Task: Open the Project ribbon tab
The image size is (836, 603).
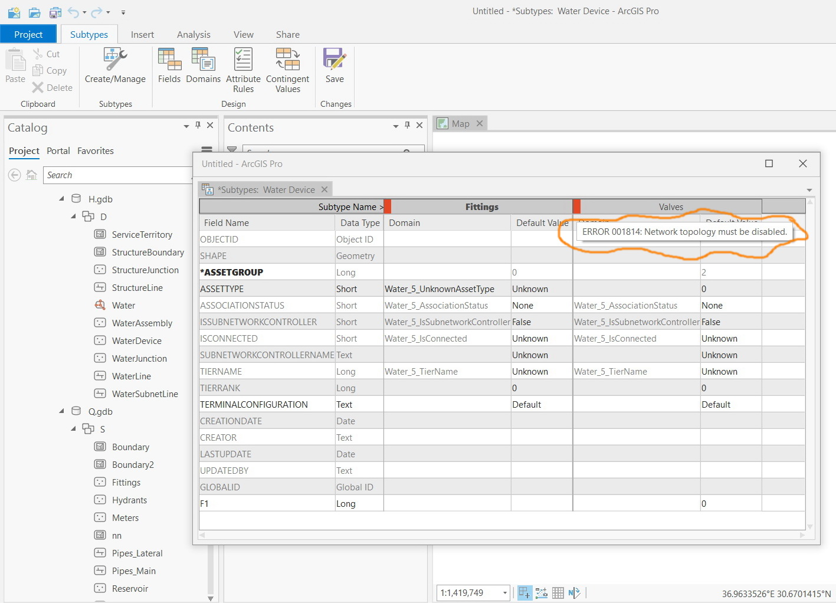Action: (x=28, y=34)
